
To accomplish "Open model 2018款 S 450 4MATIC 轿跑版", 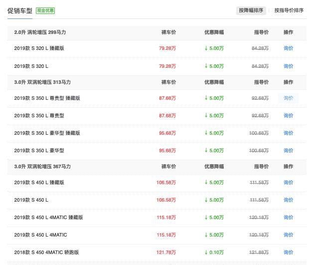I will 46,253.
